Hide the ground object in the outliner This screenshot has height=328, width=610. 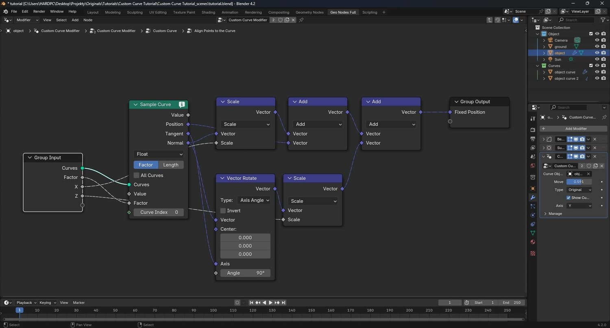[x=597, y=46]
